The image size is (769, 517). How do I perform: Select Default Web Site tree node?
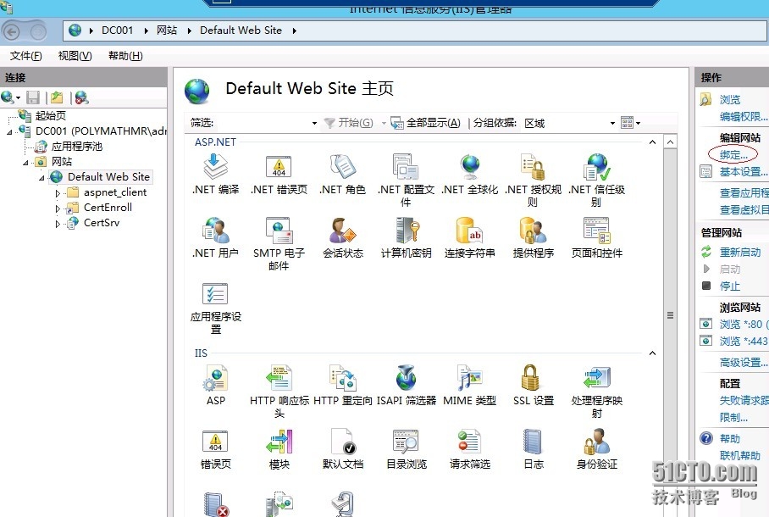point(108,177)
